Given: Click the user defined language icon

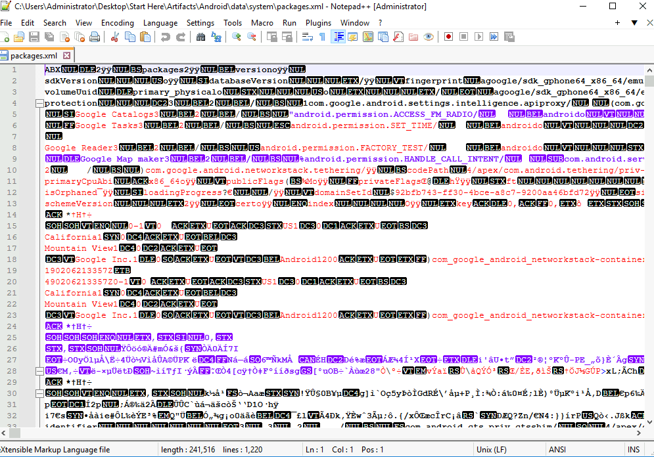Looking at the screenshot, I should 353,37.
